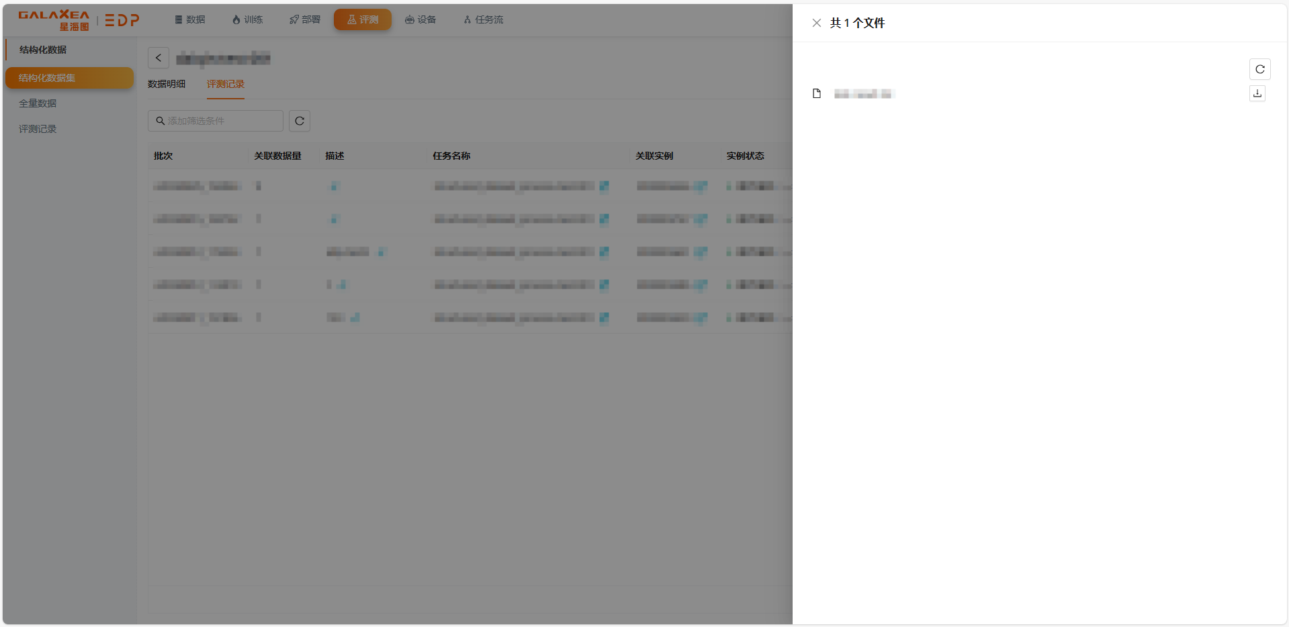Refresh the file list in drawer

pyautogui.click(x=1259, y=69)
